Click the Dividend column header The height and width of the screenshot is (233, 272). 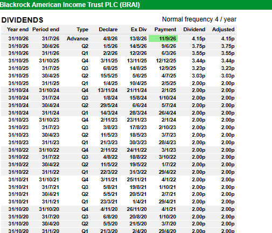click(194, 30)
